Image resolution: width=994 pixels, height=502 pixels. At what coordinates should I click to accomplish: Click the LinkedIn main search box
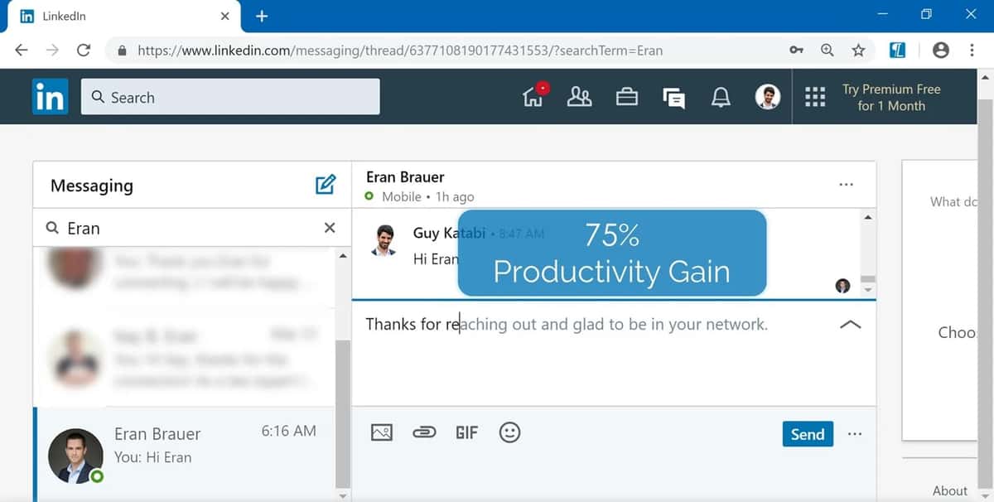point(230,97)
